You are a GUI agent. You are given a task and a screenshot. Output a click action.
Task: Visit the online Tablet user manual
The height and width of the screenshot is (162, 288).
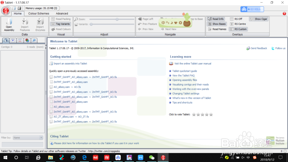click(x=193, y=64)
